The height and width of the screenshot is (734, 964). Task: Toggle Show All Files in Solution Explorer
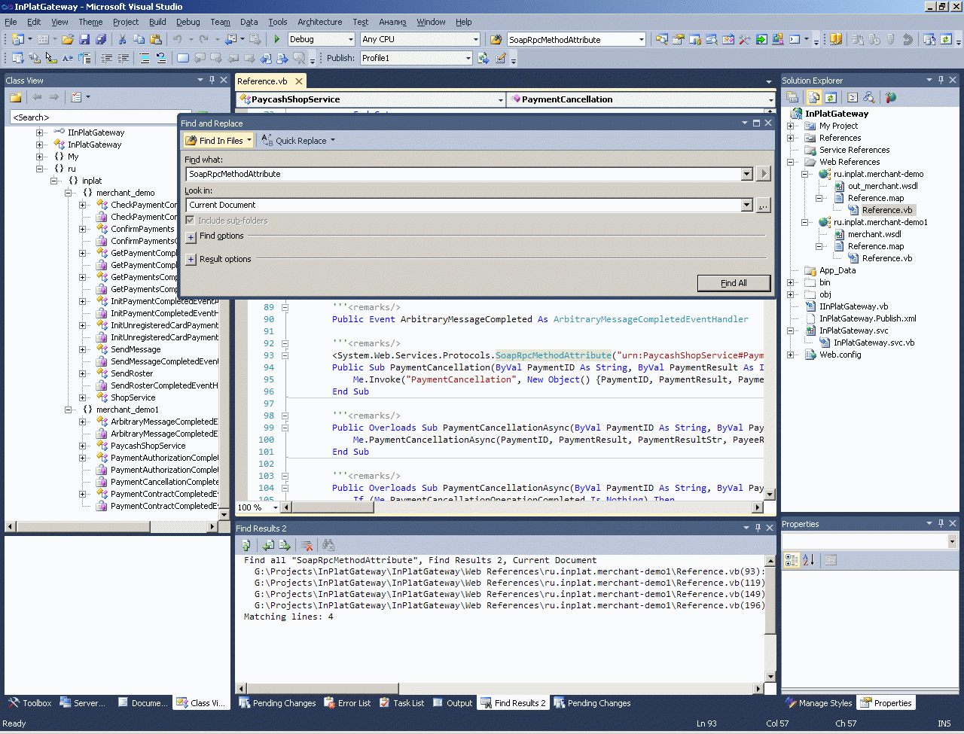click(813, 97)
